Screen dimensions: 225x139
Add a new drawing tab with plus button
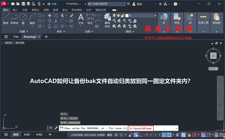(46, 37)
